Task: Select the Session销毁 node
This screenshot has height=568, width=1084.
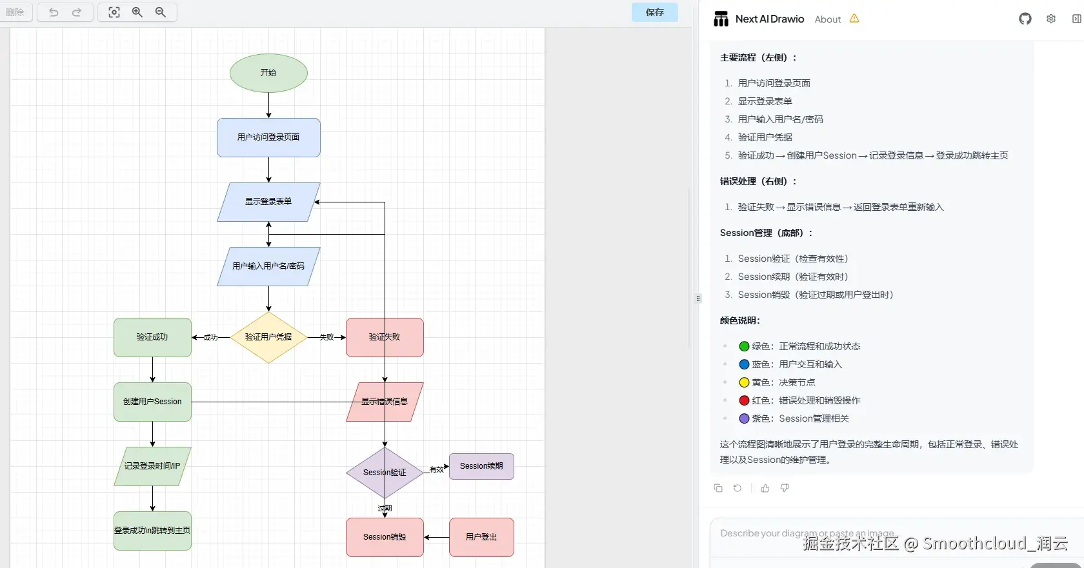Action: (x=385, y=537)
